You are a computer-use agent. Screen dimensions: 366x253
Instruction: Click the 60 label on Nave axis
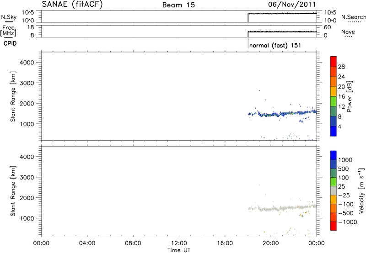pyautogui.click(x=327, y=27)
